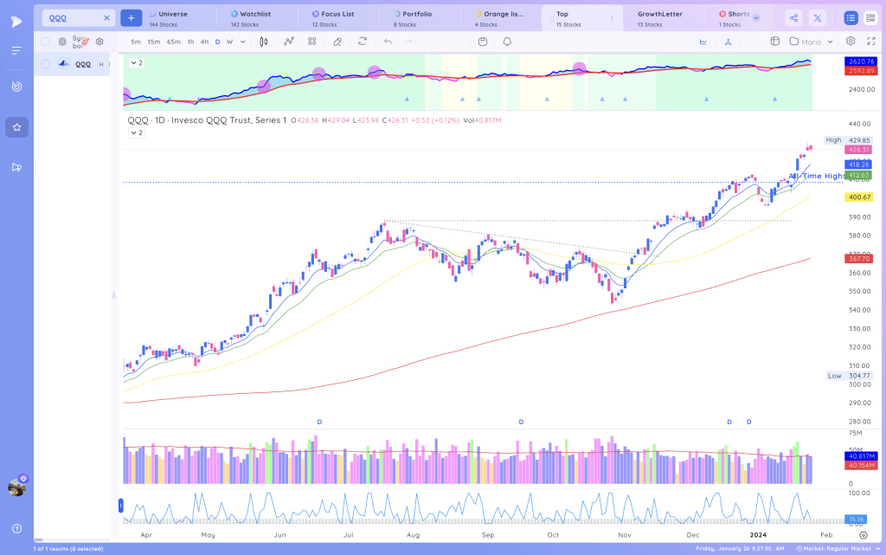Open the alert bell icon
The width and height of the screenshot is (886, 555).
pyautogui.click(x=507, y=42)
